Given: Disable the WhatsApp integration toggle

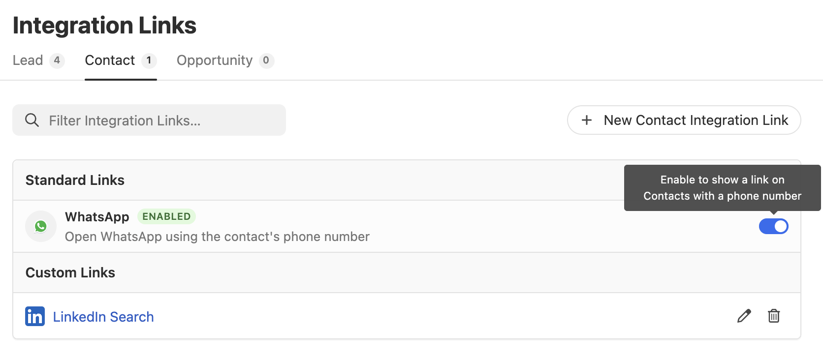Looking at the screenshot, I should (x=773, y=226).
